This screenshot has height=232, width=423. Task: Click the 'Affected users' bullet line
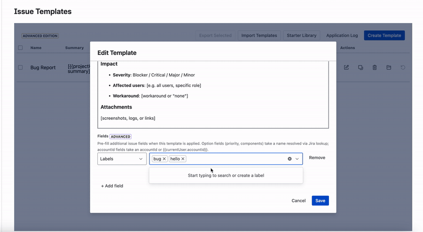(x=157, y=85)
